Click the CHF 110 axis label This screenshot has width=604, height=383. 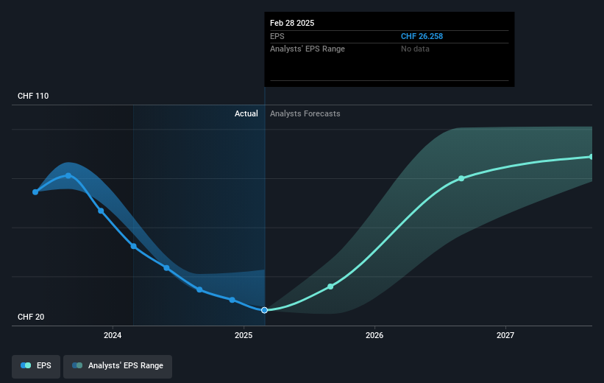tap(33, 96)
